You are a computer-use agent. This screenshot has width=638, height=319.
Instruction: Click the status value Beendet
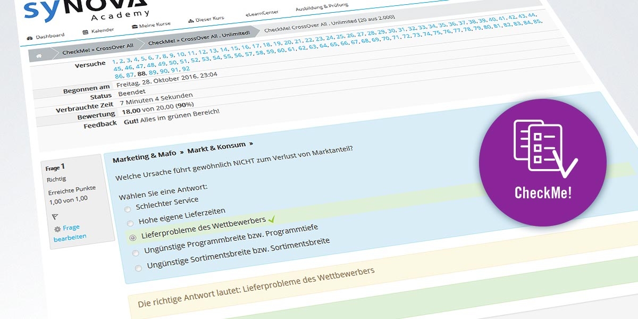tap(132, 93)
